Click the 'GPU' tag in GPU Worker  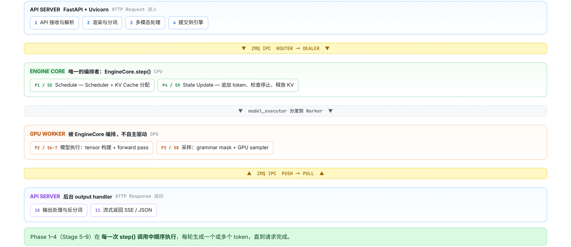[x=154, y=134]
